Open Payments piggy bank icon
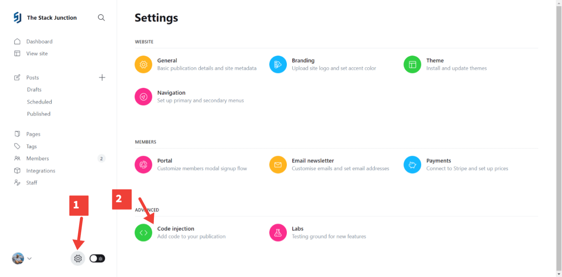The width and height of the screenshot is (562, 277). point(412,165)
